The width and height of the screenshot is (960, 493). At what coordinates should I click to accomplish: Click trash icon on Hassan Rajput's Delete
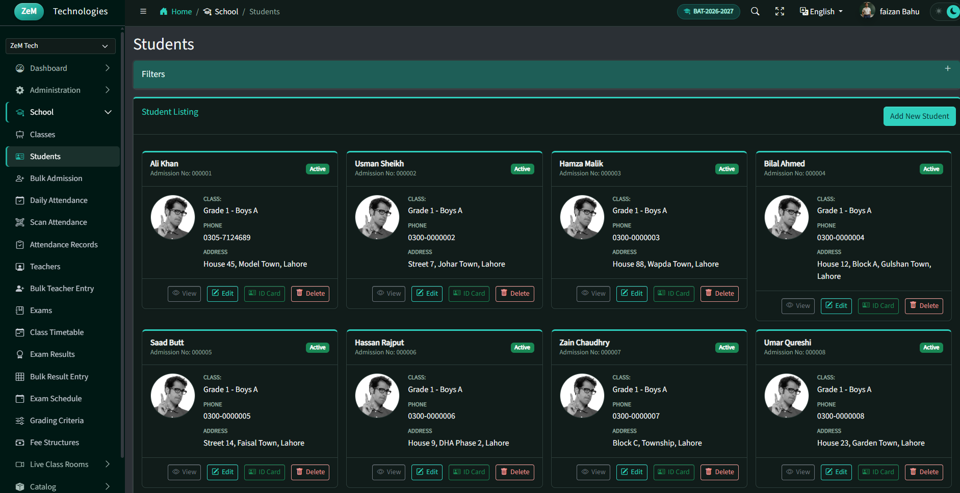(504, 472)
